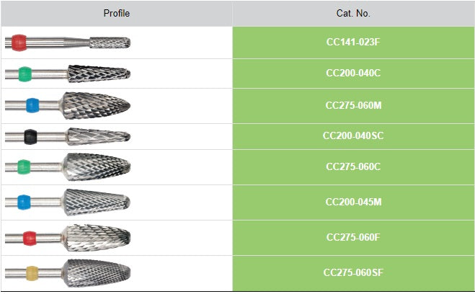Select the bur profile image for CC200-040C
The height and width of the screenshot is (294, 475).
(68, 73)
